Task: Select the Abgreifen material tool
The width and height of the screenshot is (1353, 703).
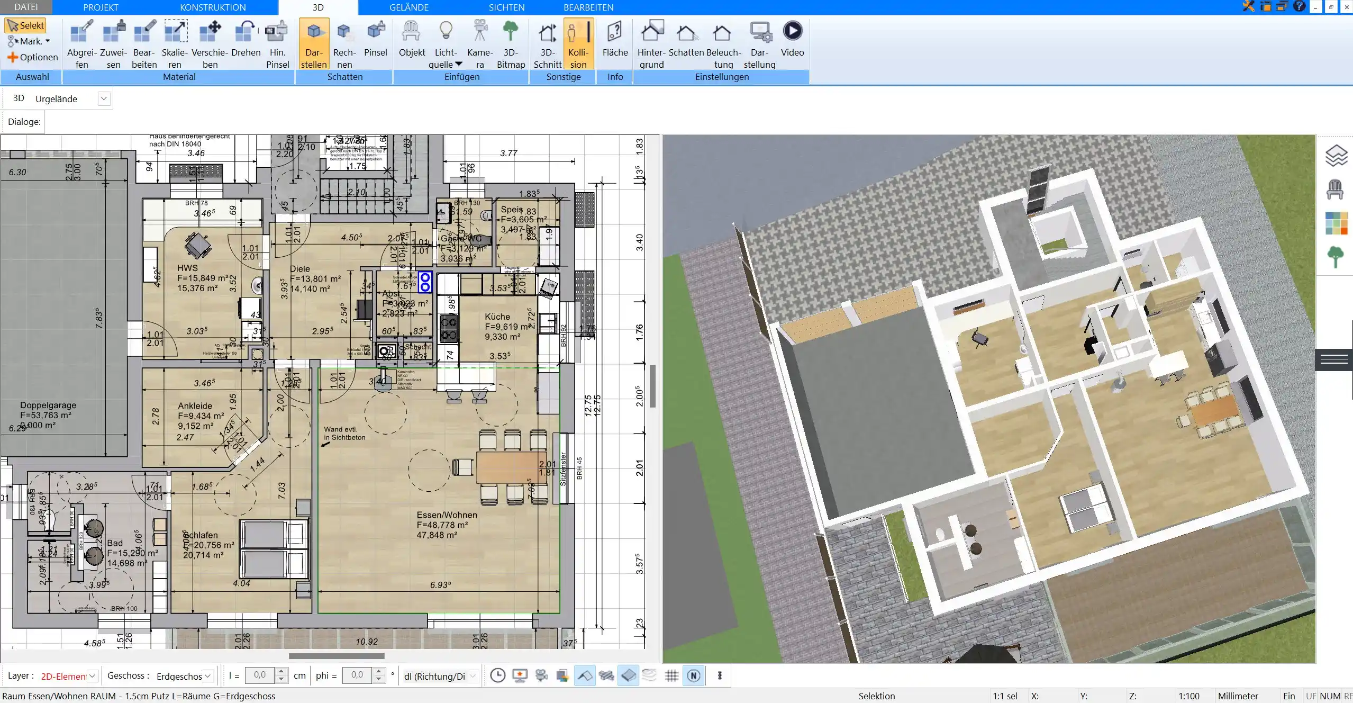Action: tap(81, 44)
